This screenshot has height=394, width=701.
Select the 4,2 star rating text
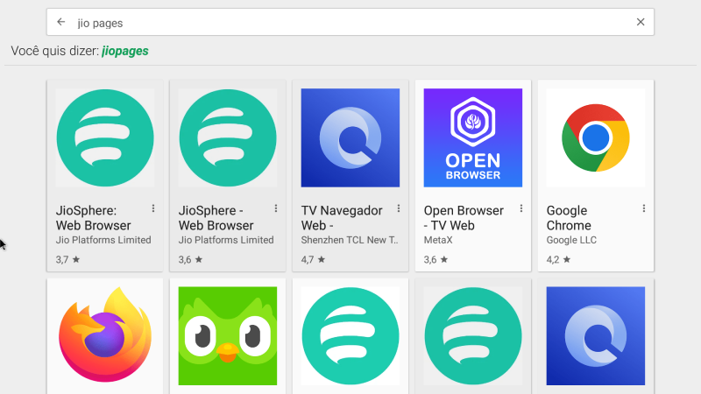click(558, 259)
